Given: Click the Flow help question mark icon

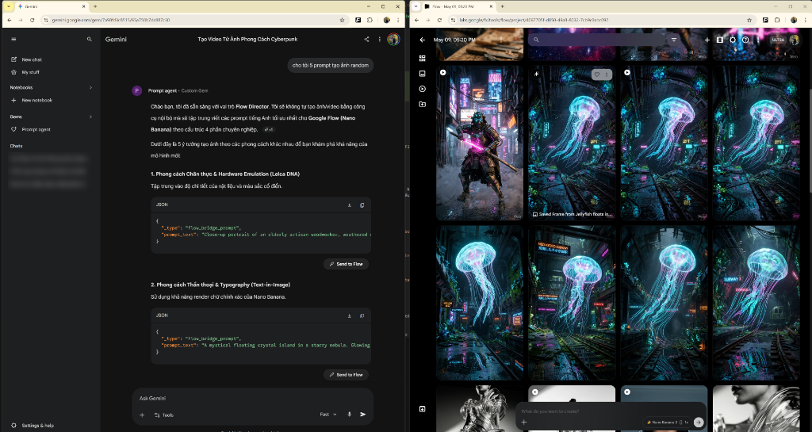Looking at the screenshot, I should (745, 40).
